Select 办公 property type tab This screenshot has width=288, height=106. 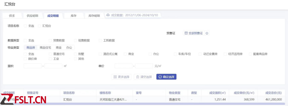point(69,47)
